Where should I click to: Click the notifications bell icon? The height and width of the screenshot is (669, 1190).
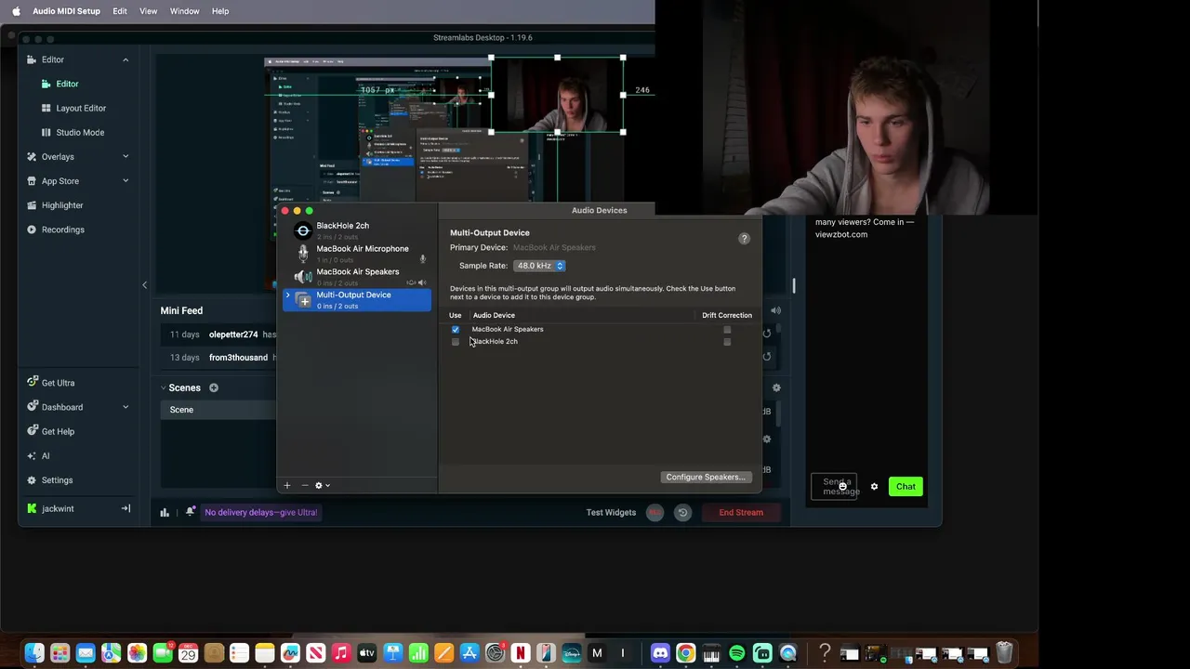pos(191,512)
